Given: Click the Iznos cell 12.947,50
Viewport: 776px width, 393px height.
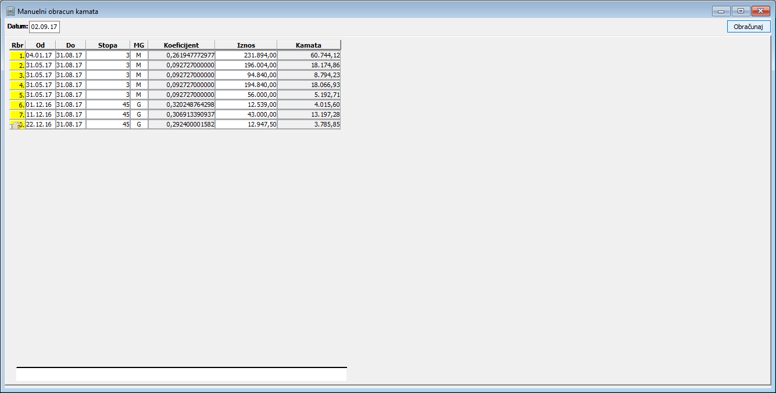Looking at the screenshot, I should point(246,124).
